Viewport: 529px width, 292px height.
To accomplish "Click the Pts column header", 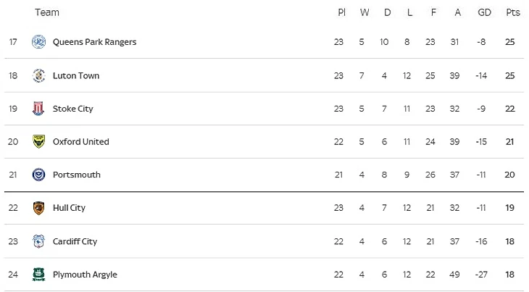I will tap(513, 12).
